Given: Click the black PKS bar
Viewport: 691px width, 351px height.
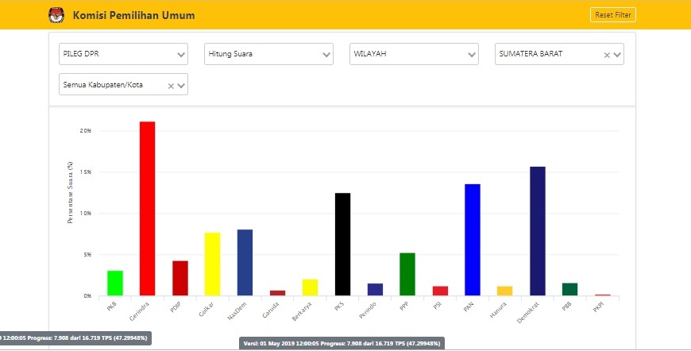Looking at the screenshot, I should point(342,244).
